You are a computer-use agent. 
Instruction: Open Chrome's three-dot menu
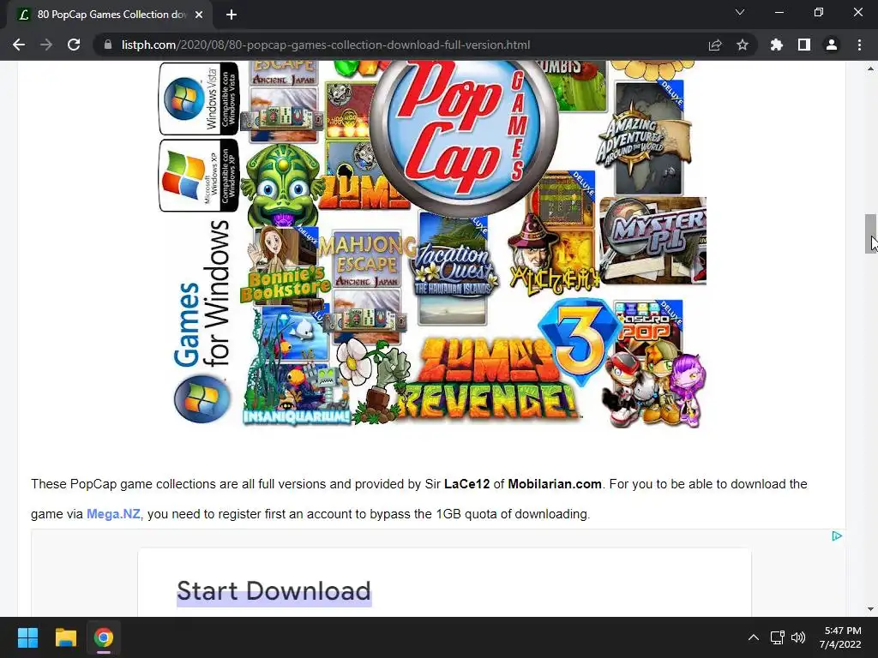pyautogui.click(x=859, y=45)
